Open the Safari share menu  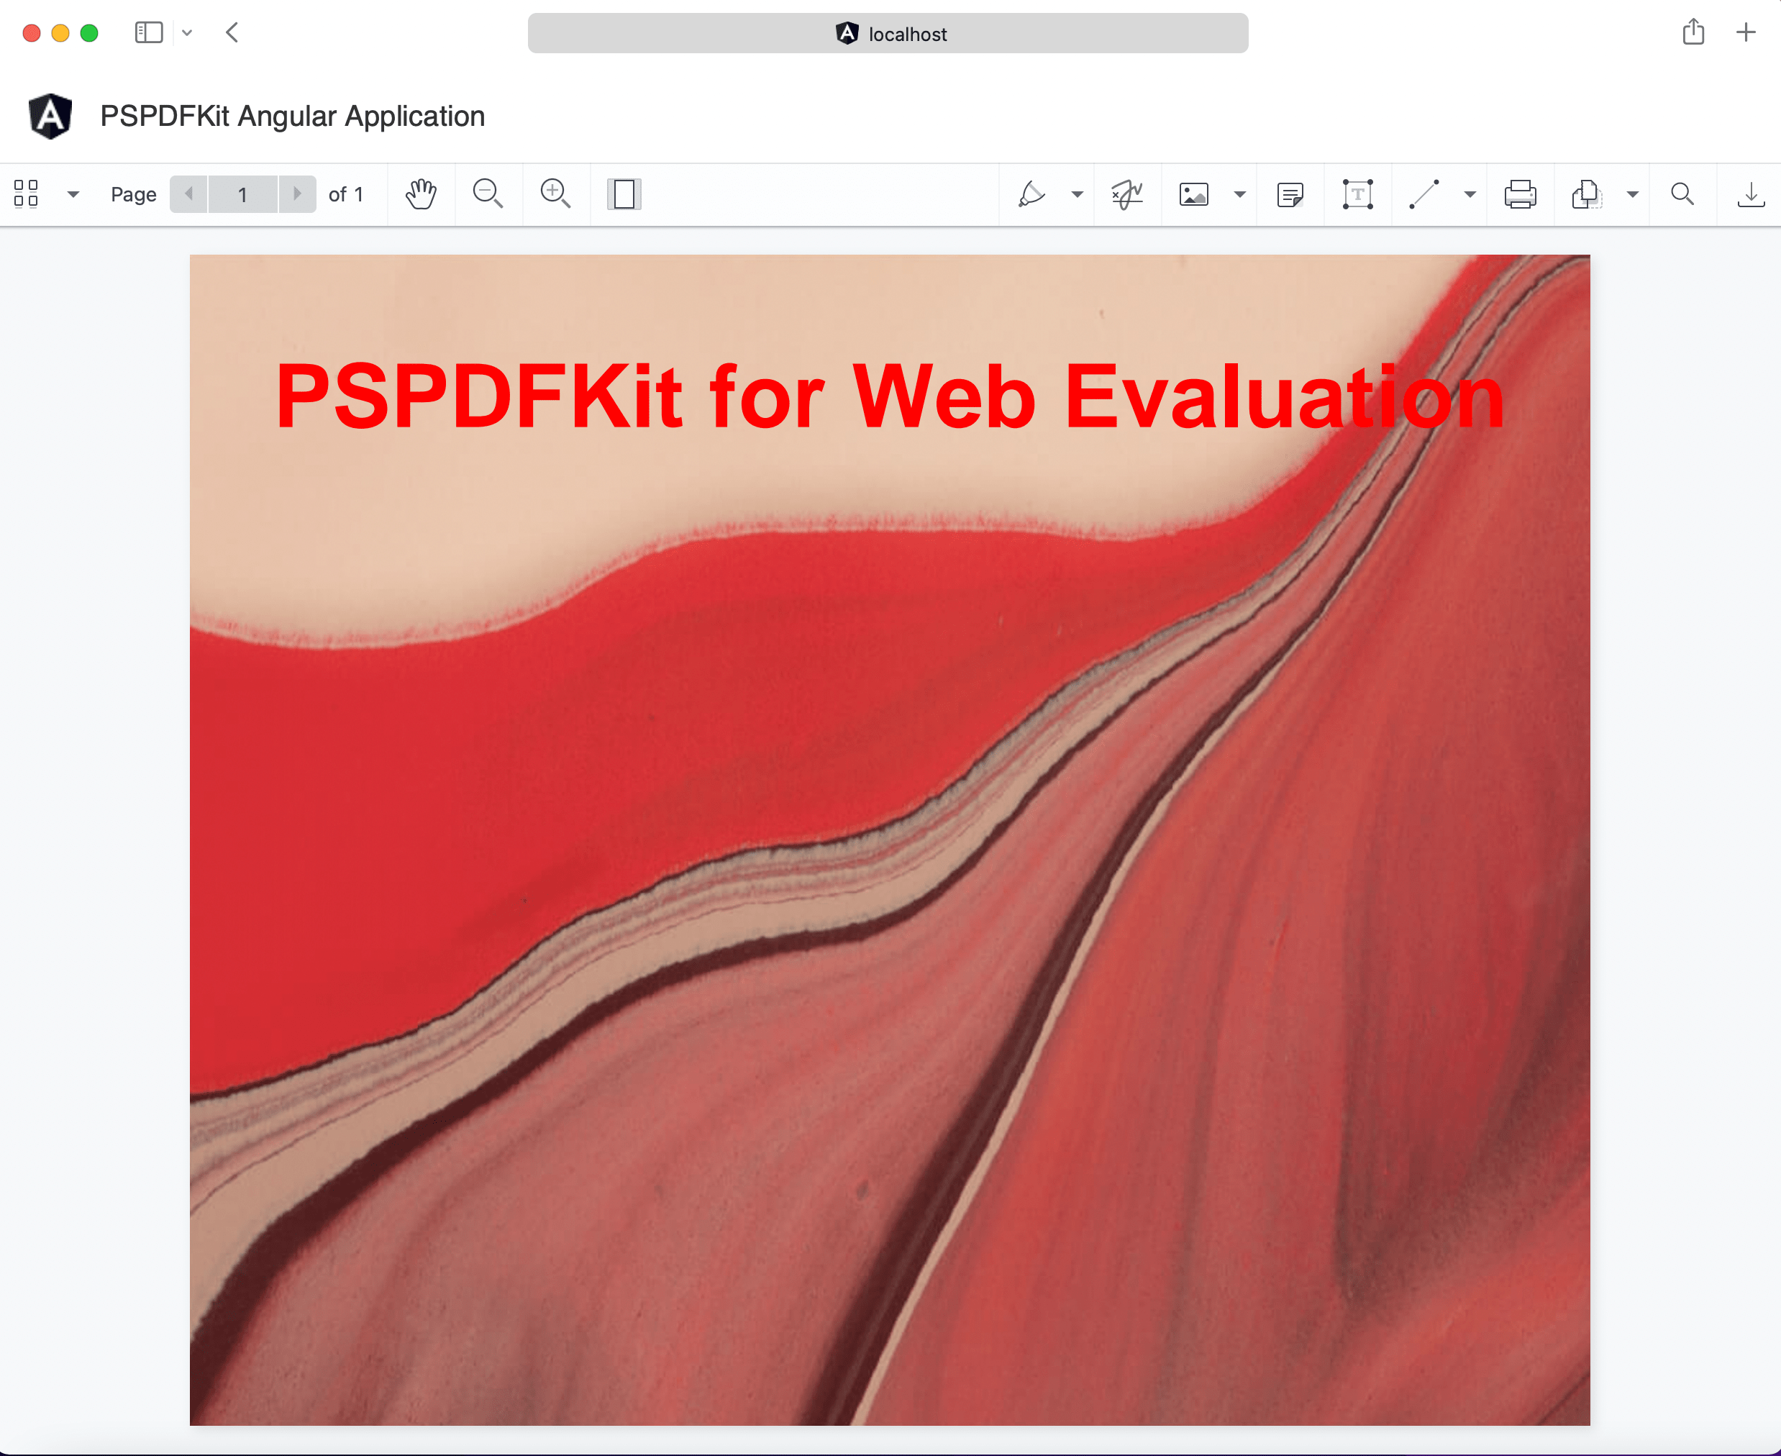1695,32
